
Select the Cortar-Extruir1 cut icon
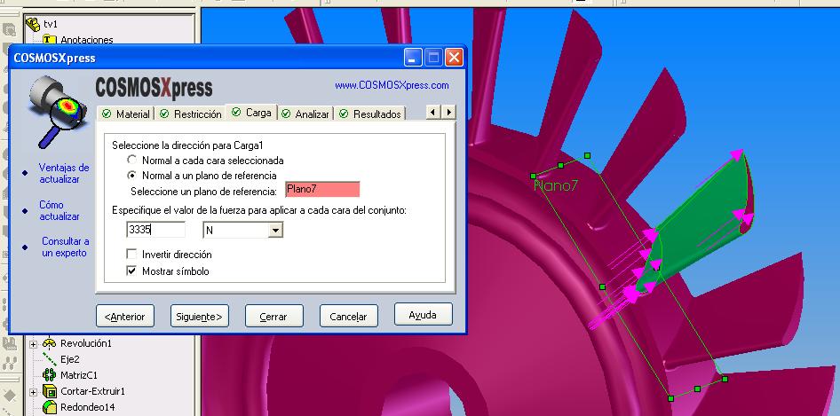click(x=50, y=391)
